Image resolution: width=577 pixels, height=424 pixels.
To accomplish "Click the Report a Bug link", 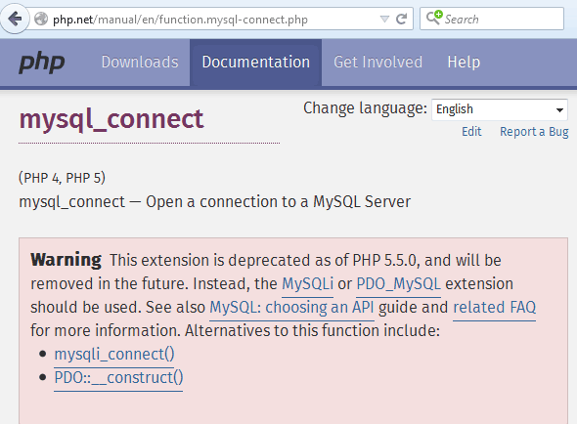I will click(x=534, y=132).
